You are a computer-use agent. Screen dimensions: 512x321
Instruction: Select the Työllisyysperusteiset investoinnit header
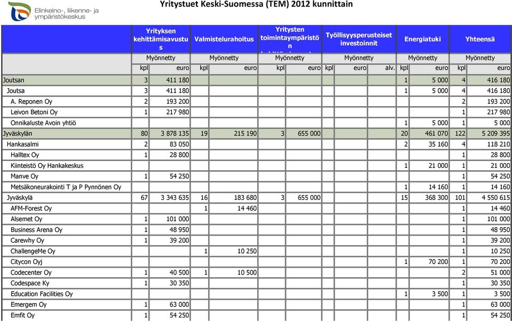pyautogui.click(x=359, y=39)
